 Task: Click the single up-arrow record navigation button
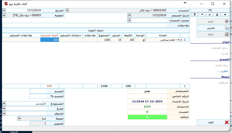210,14
